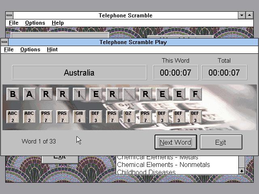Click the Total timer display
This screenshot has height=194, width=259.
(x=224, y=73)
